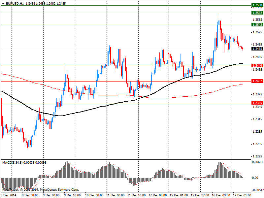Image resolution: width=264 pixels, height=198 pixels.
Task: Click the 1.2555 price scale value
Action: tap(258, 20)
